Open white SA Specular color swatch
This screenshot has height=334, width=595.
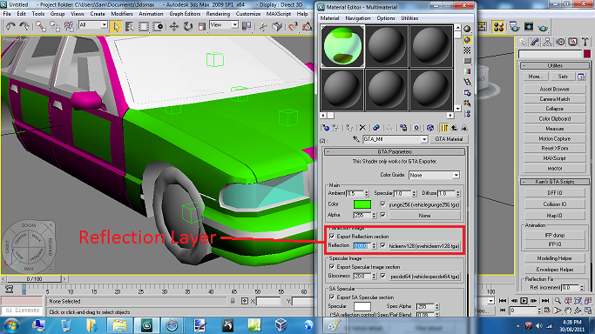pyautogui.click(x=362, y=306)
